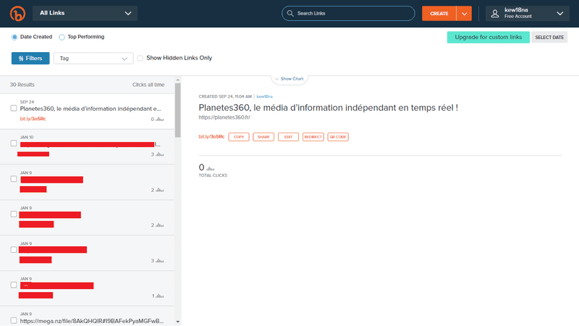Copy the bit.ly/3o5Rc link

click(x=239, y=137)
